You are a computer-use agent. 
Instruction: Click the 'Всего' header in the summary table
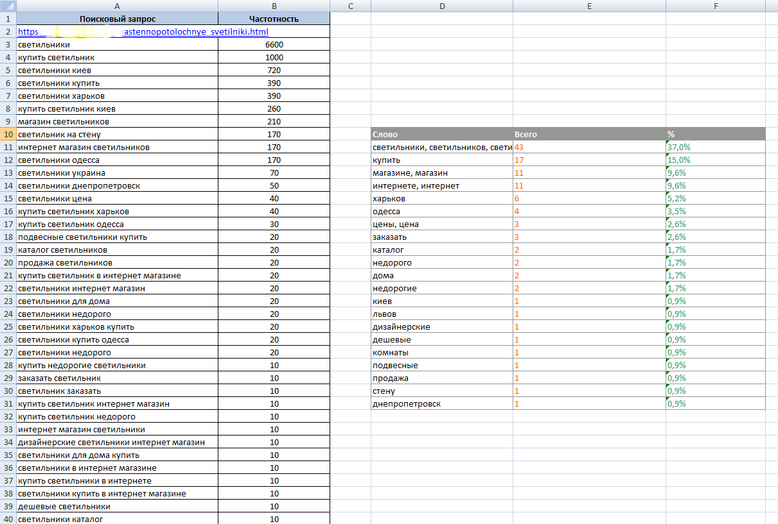pyautogui.click(x=589, y=135)
